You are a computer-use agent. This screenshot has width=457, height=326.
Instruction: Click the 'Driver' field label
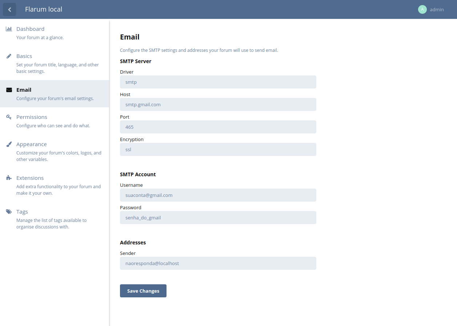point(127,72)
